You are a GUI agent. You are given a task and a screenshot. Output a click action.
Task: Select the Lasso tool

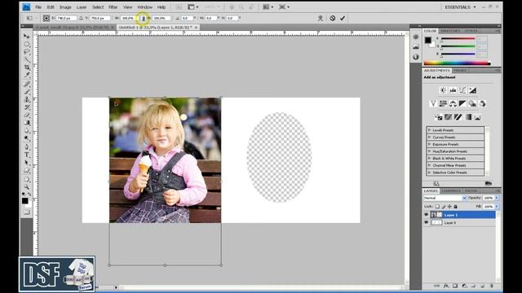point(27,52)
